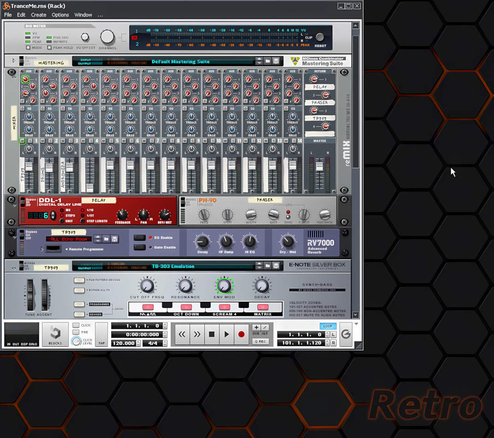Click the mixer MASTER fader
The image size is (494, 438).
coord(320,166)
